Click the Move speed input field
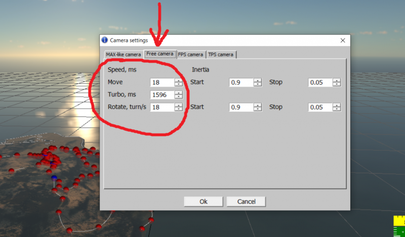 tap(162, 82)
